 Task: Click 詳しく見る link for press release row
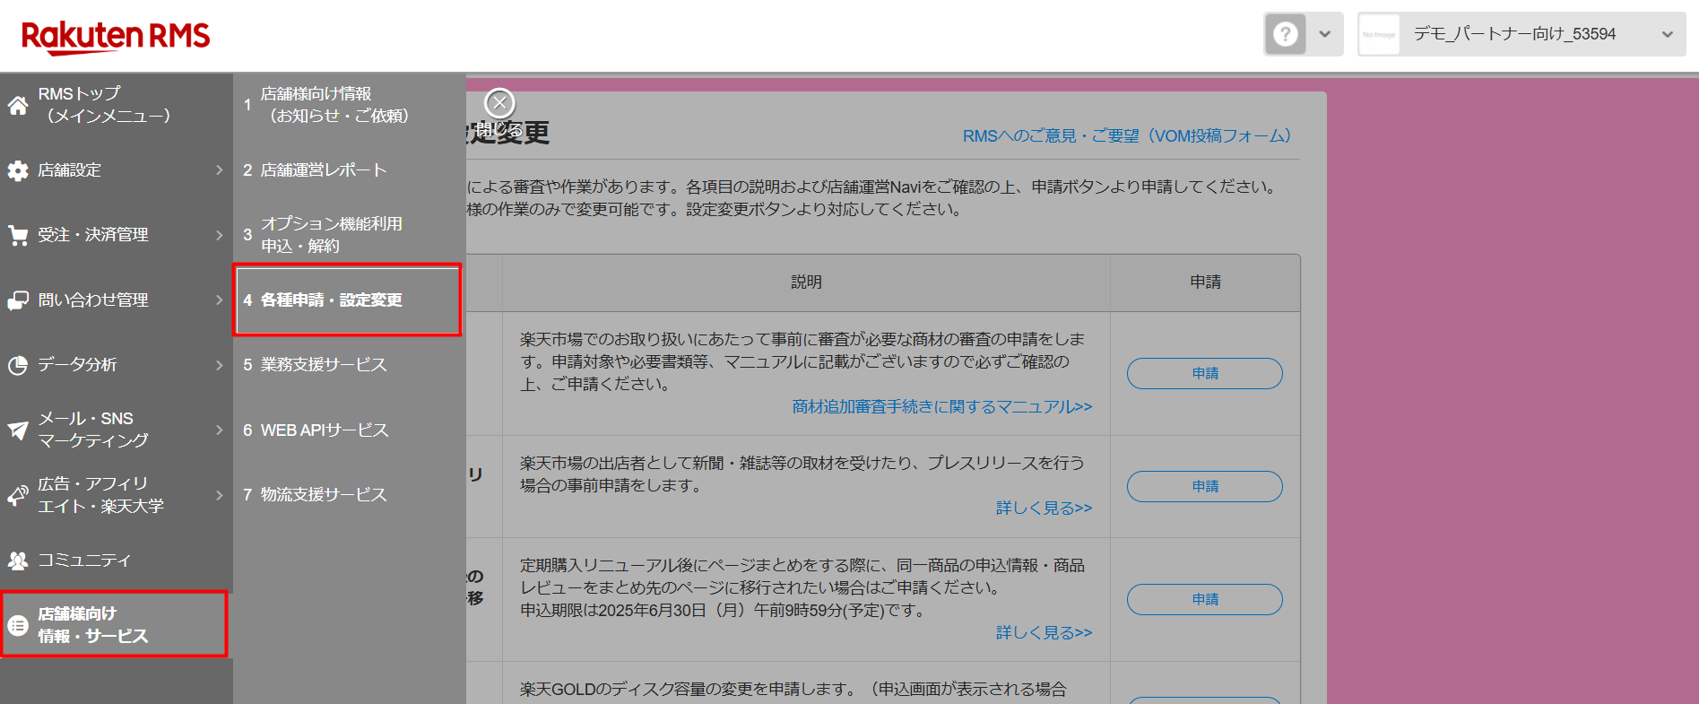(x=1044, y=508)
